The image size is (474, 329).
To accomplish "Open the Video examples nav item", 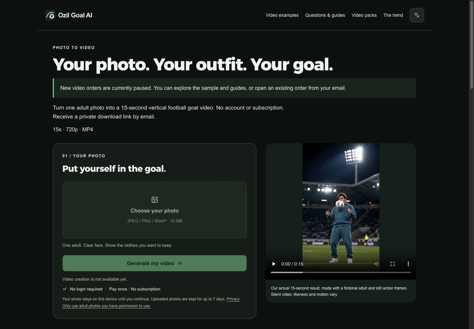I will [x=282, y=15].
